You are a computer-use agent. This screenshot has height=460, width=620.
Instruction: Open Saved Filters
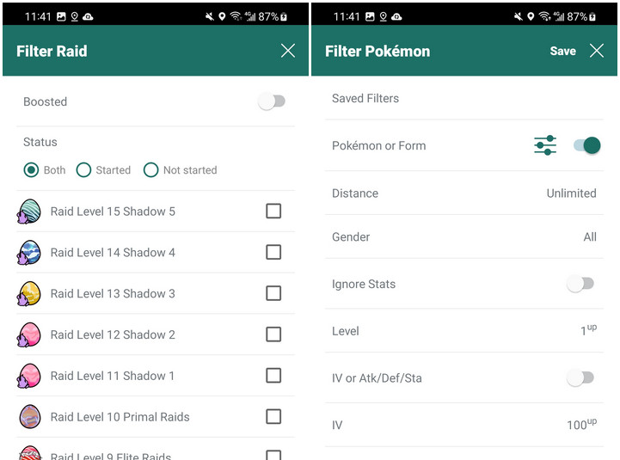(x=464, y=99)
